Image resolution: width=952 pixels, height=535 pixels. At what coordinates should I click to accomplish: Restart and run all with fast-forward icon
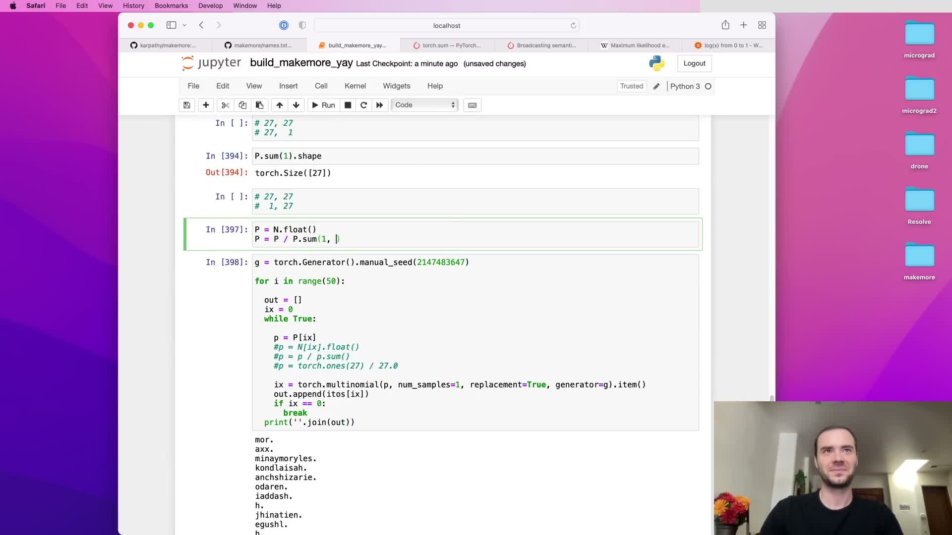(x=380, y=105)
